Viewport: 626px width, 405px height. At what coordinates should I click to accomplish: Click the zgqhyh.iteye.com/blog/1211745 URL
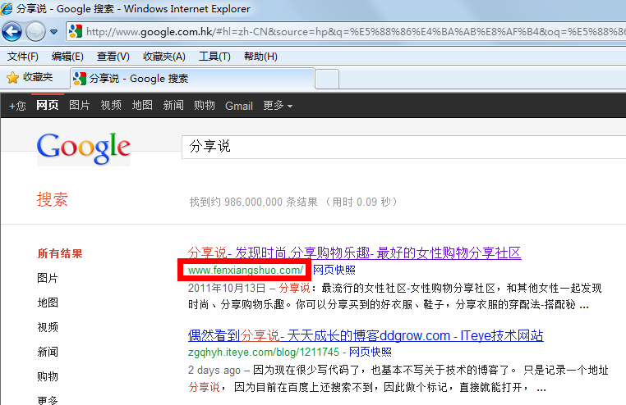pos(264,352)
